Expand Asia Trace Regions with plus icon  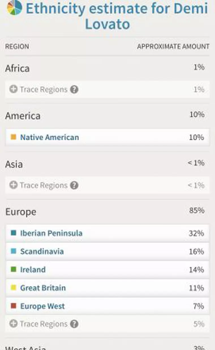pyautogui.click(x=13, y=185)
